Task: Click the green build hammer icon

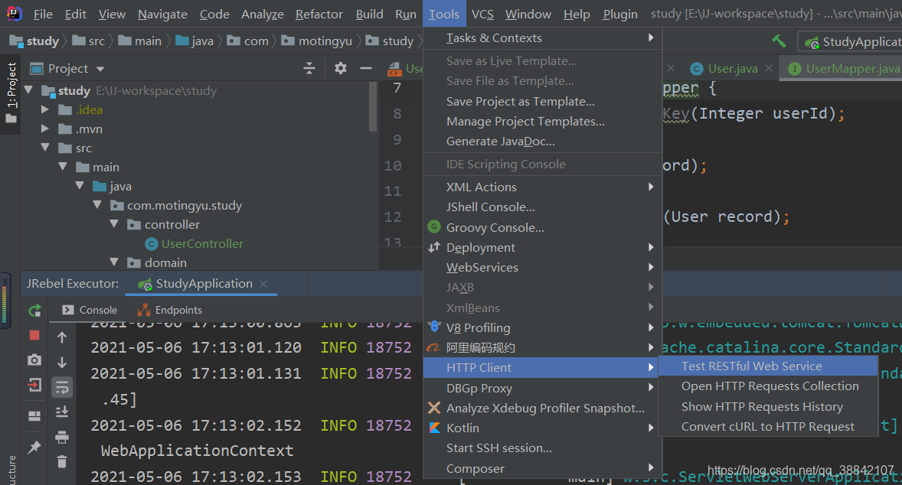Action: [779, 41]
